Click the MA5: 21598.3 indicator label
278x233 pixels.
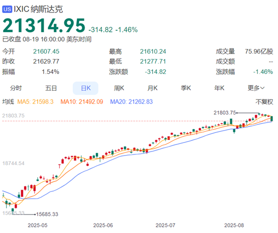pyautogui.click(x=35, y=101)
